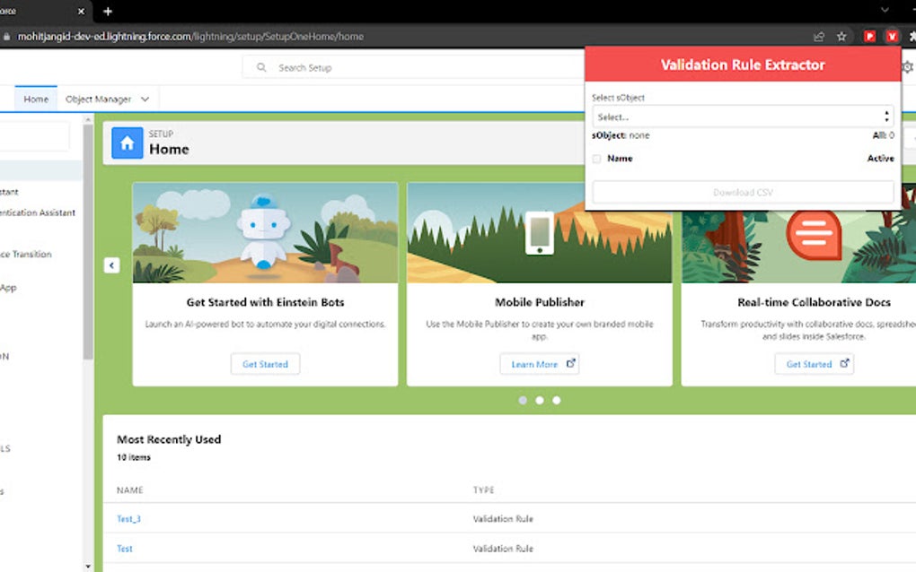916x572 pixels.
Task: Click the Download CSV button
Action: click(x=743, y=193)
